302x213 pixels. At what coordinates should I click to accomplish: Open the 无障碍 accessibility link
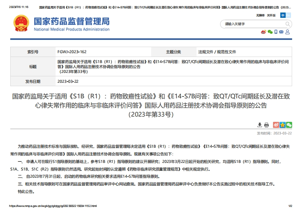tap(260, 16)
